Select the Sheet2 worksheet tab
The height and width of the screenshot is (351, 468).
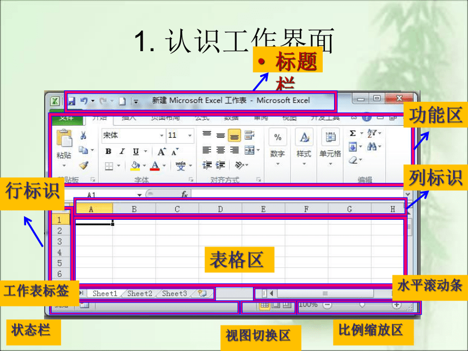140,293
